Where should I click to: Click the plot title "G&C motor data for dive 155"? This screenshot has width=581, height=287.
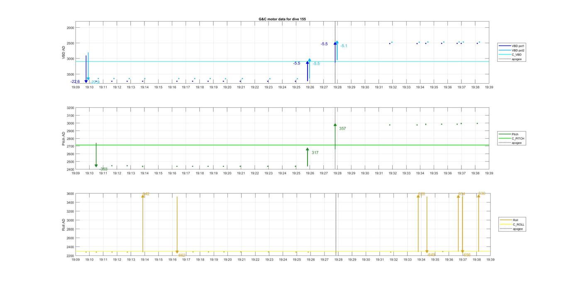click(x=282, y=19)
